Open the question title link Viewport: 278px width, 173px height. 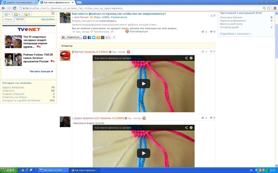(119, 13)
